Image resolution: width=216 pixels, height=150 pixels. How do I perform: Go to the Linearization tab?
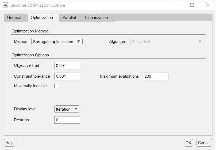[x=97, y=18]
